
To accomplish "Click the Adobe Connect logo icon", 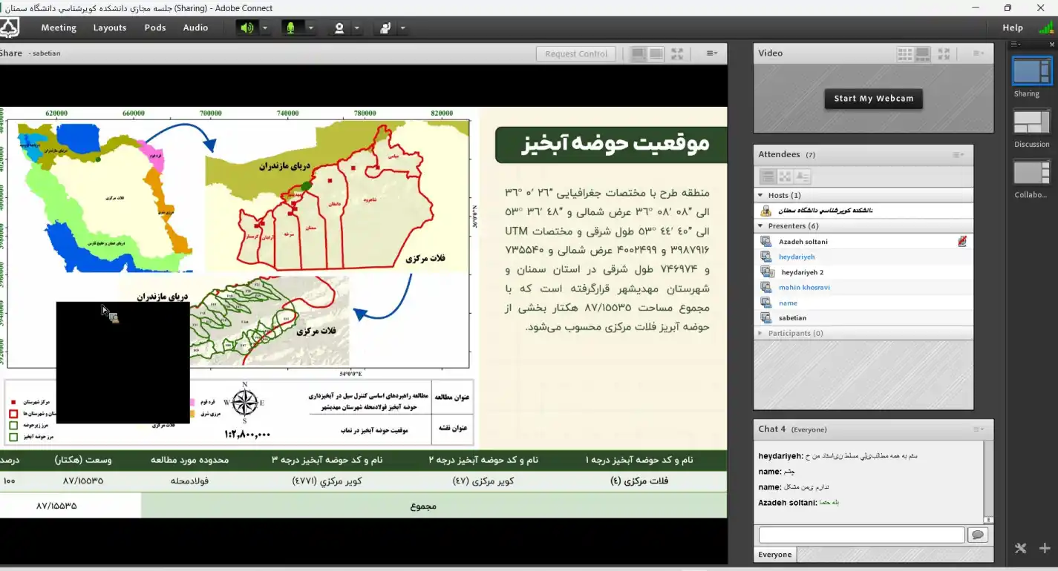I will (10, 28).
